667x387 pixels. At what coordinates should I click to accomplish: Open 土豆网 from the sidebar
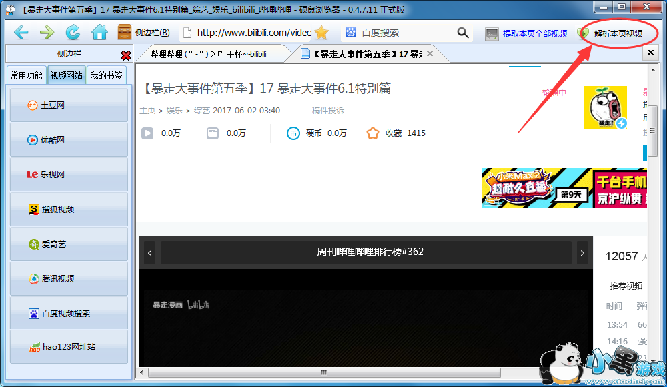click(x=69, y=105)
